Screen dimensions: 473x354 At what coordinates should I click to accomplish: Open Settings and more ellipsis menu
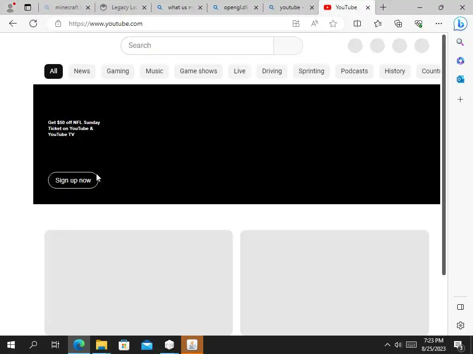point(439,24)
